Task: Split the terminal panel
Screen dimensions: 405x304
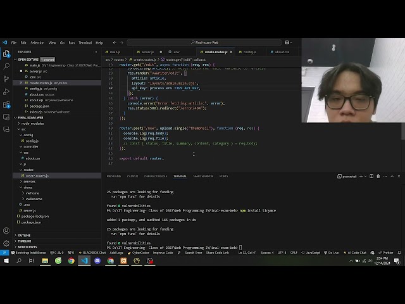Action: click(371, 176)
